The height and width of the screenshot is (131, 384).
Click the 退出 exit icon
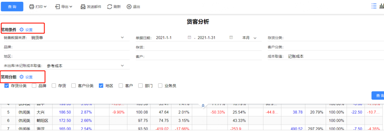(129, 7)
